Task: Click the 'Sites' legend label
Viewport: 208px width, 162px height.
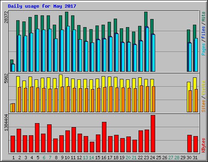Action: 204,106
